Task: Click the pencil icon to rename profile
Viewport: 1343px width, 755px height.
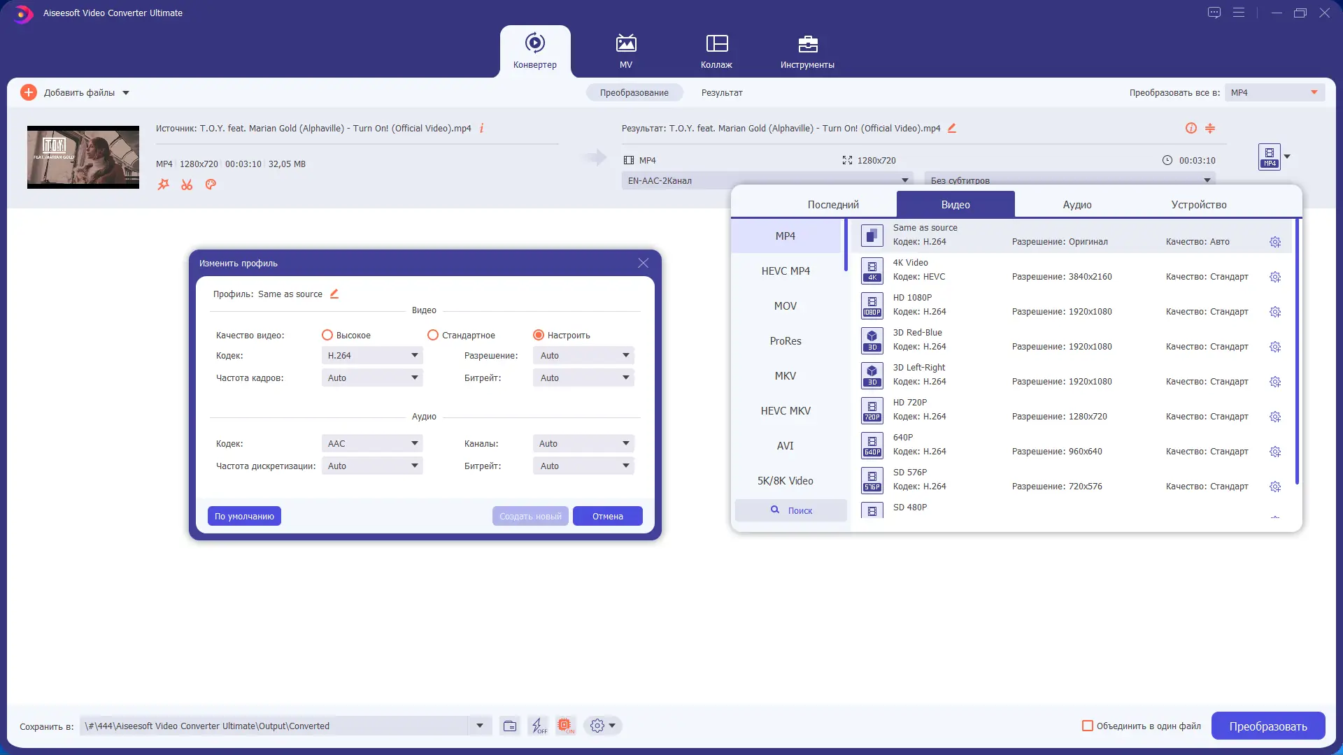Action: tap(334, 294)
